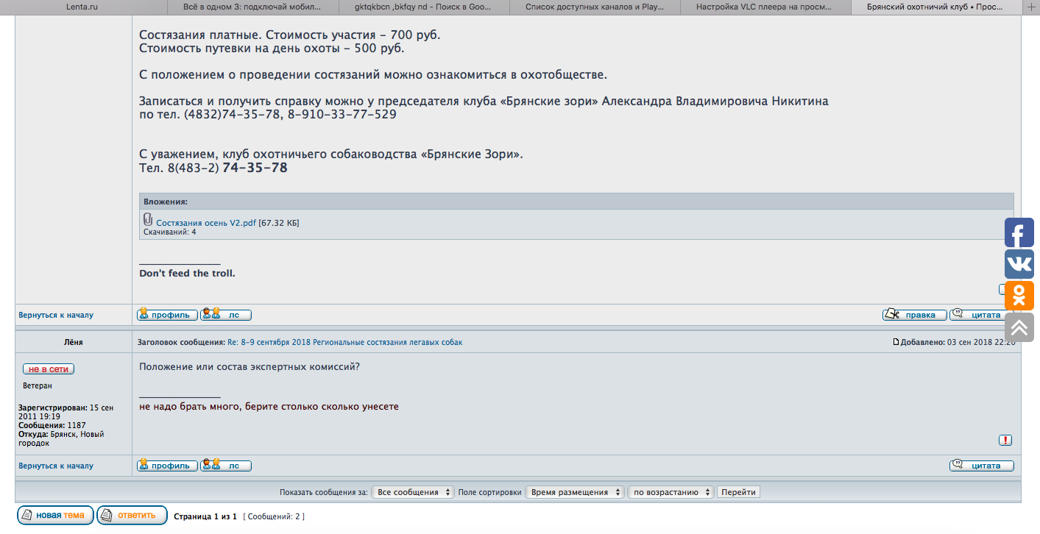Report Лёня's post with red exclamation icon
This screenshot has height=534, width=1040.
(x=1005, y=440)
